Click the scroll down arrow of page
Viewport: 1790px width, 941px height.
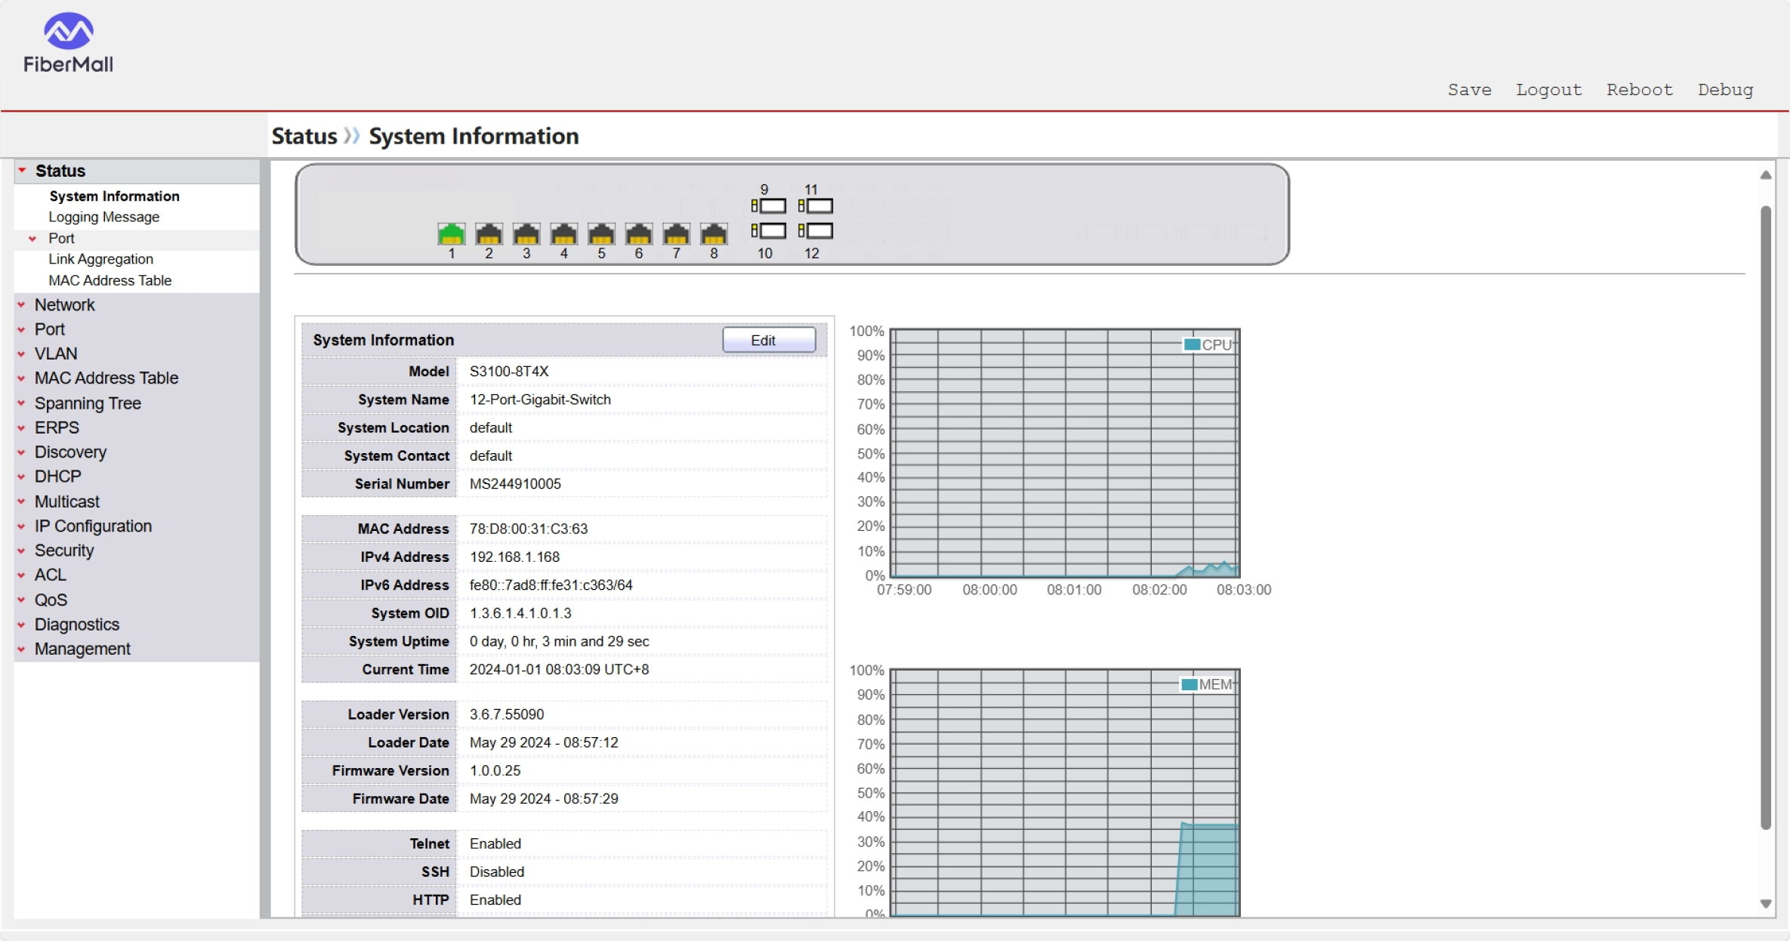point(1765,903)
